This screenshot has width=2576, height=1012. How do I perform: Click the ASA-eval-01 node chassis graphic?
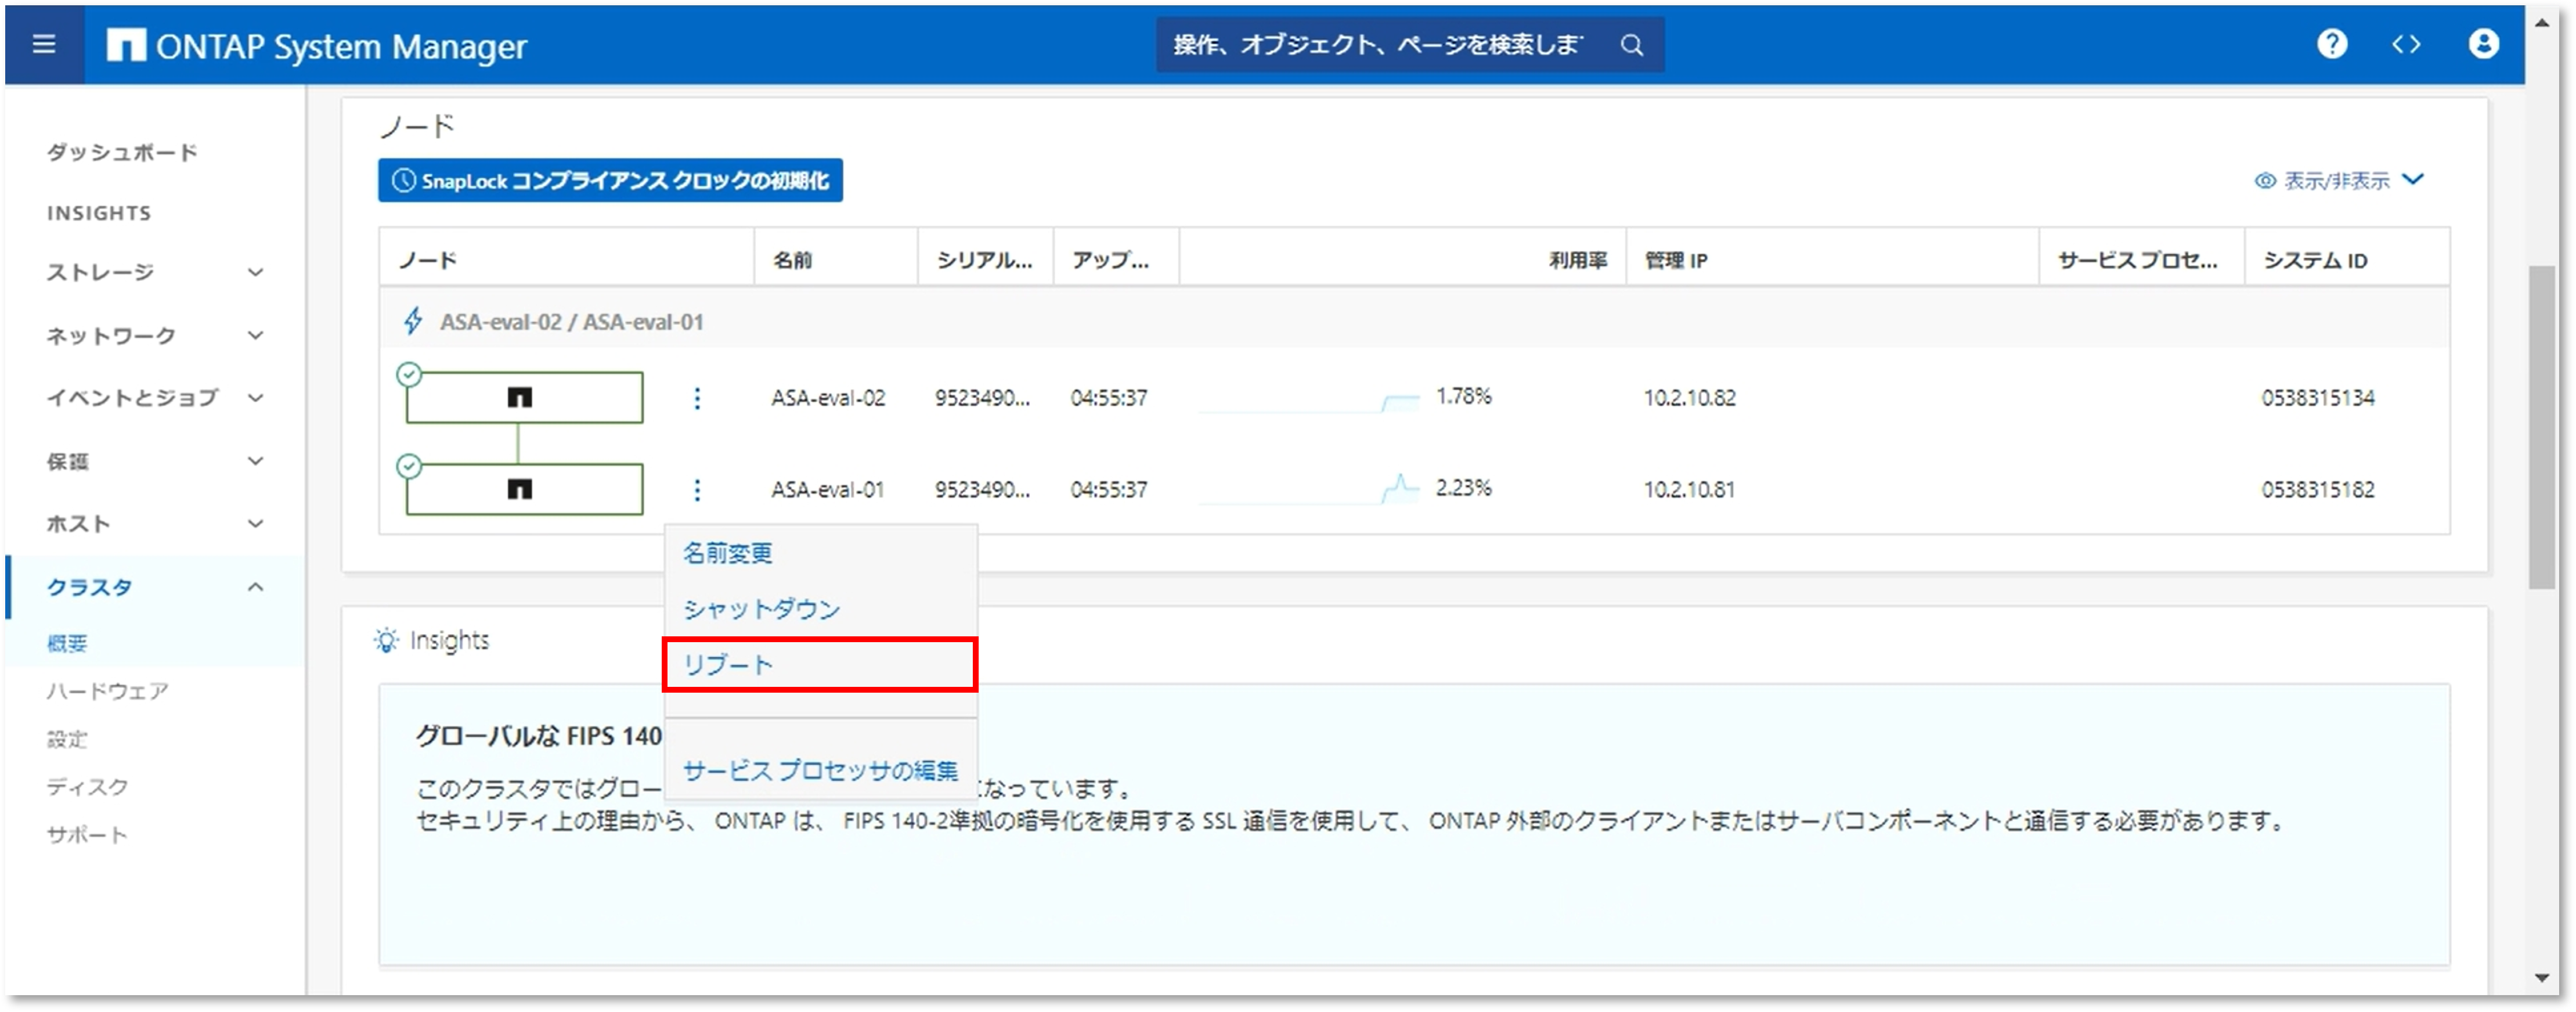[524, 489]
